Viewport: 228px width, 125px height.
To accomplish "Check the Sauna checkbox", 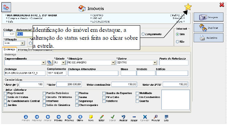I will pyautogui.click(x=77, y=97).
